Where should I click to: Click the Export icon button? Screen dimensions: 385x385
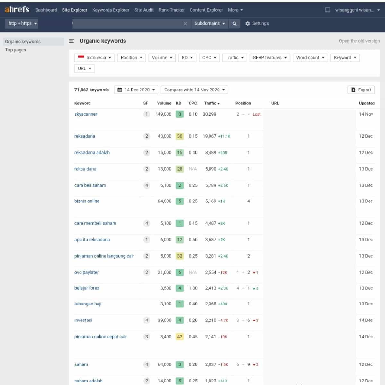(x=354, y=90)
